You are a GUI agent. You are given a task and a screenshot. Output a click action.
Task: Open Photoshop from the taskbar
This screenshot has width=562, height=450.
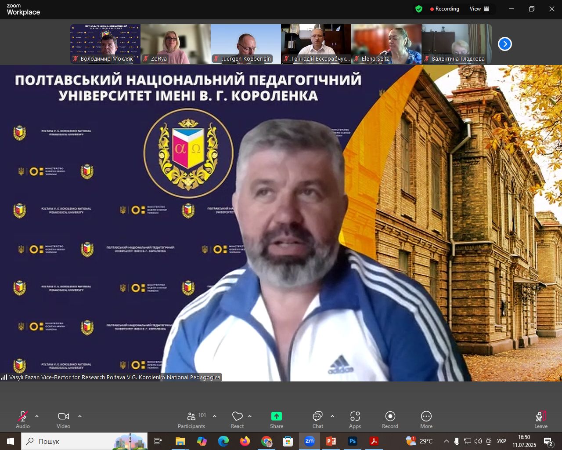pyautogui.click(x=353, y=441)
